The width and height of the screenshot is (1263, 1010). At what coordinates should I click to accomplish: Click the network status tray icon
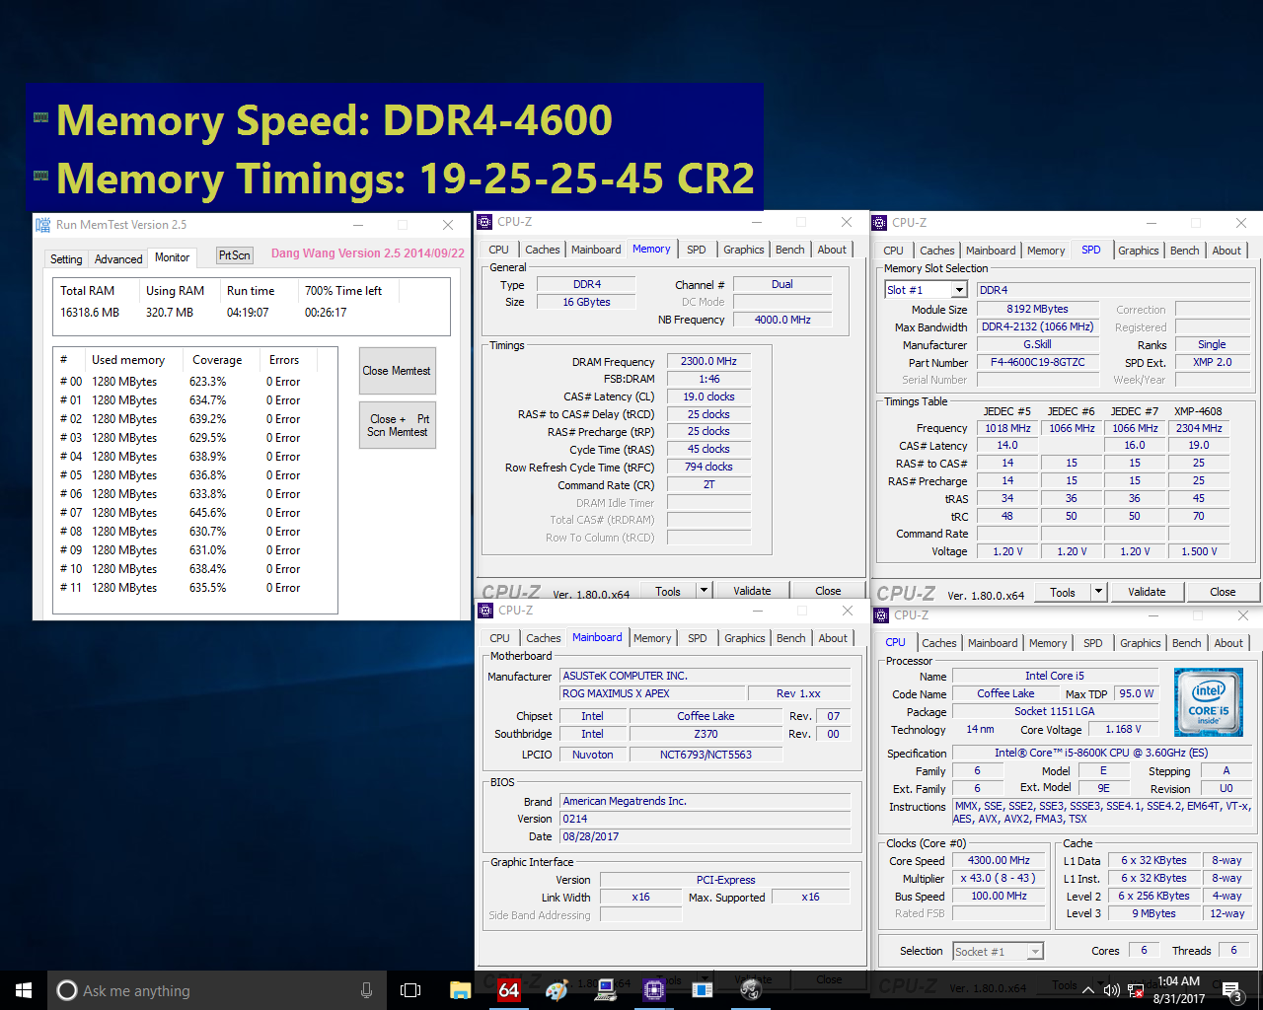tap(1136, 990)
